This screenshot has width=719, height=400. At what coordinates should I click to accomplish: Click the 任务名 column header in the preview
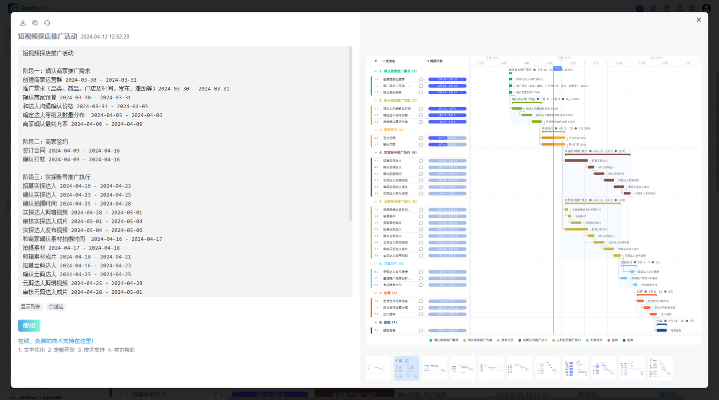[390, 61]
